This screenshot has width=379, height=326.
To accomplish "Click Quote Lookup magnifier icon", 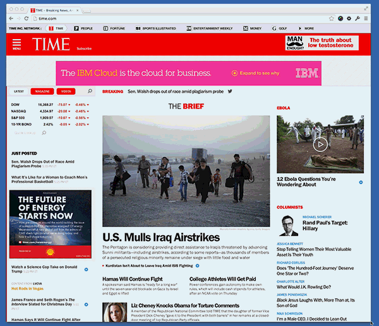I will point(44,132).
